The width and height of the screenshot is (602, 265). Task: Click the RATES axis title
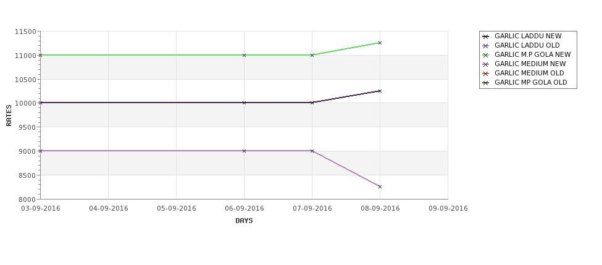coord(9,116)
